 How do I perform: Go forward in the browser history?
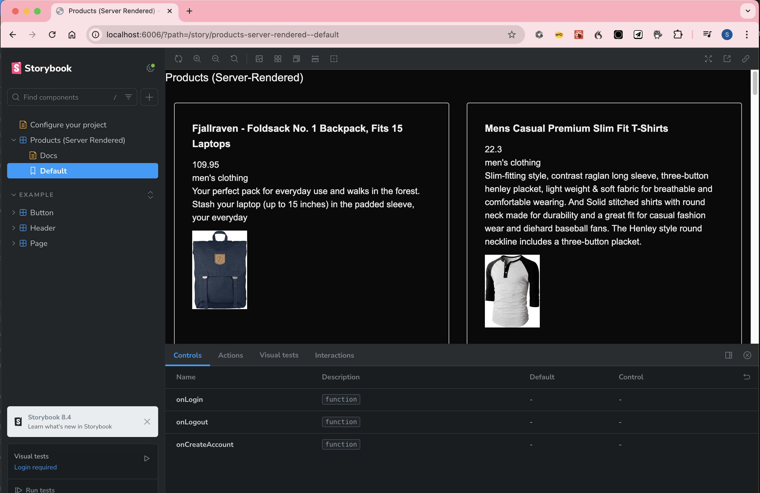(x=32, y=35)
